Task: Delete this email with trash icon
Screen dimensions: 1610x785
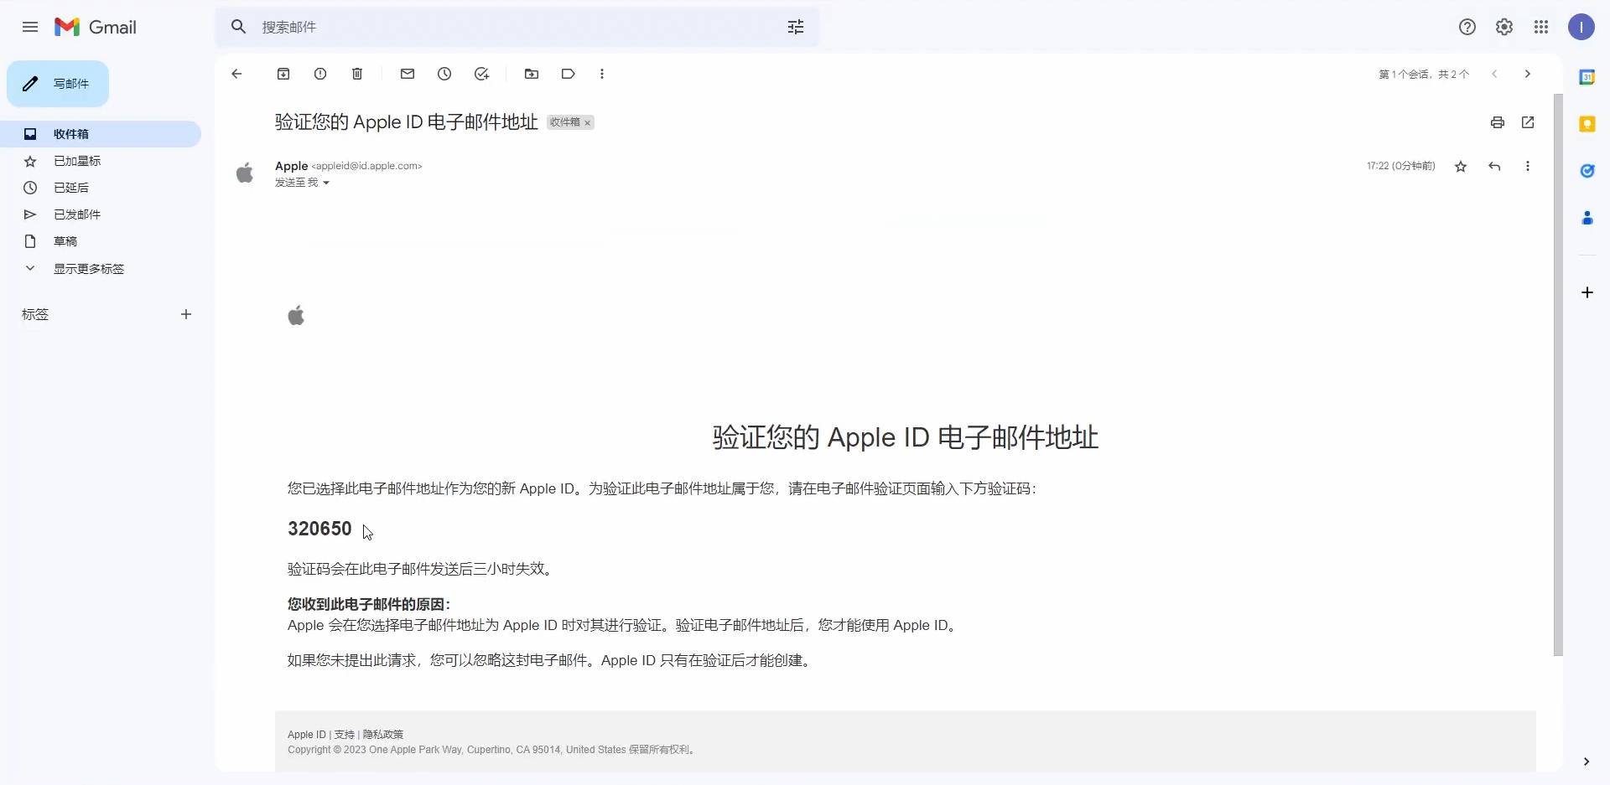Action: (357, 74)
